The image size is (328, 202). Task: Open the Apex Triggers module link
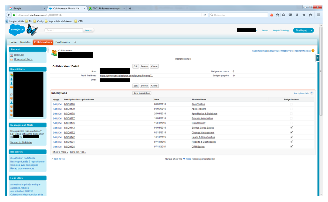(198, 109)
